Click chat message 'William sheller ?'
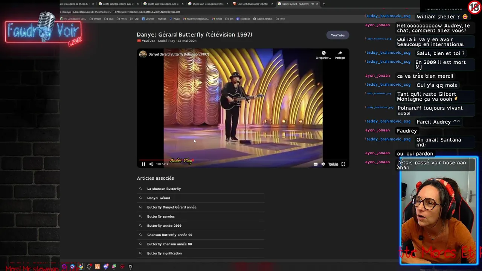482x271 pixels. coord(442,17)
